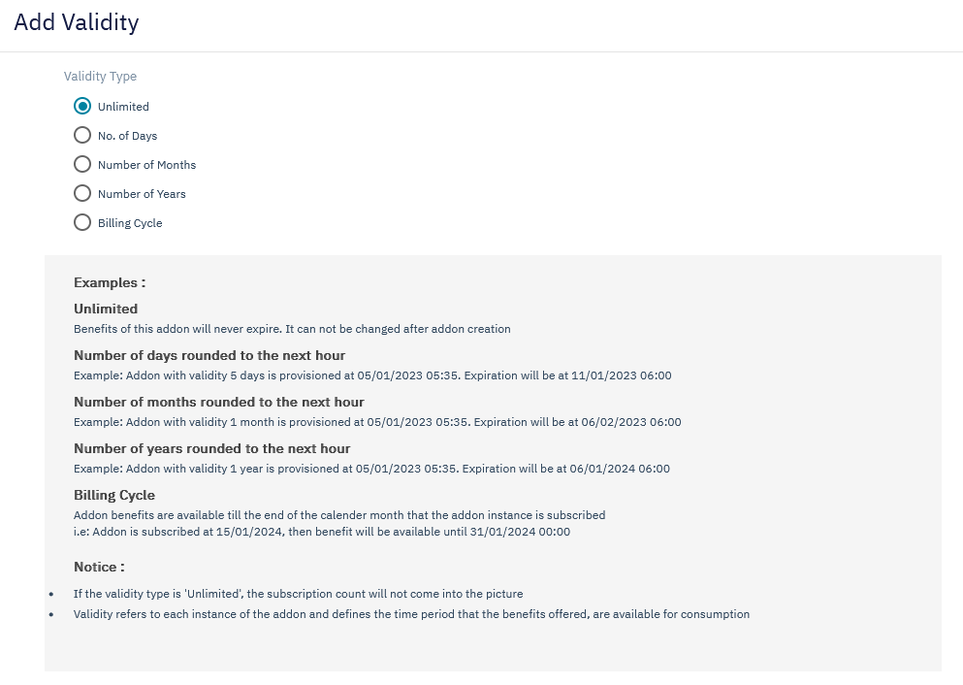Select the Unlimited radio button

pyautogui.click(x=82, y=107)
